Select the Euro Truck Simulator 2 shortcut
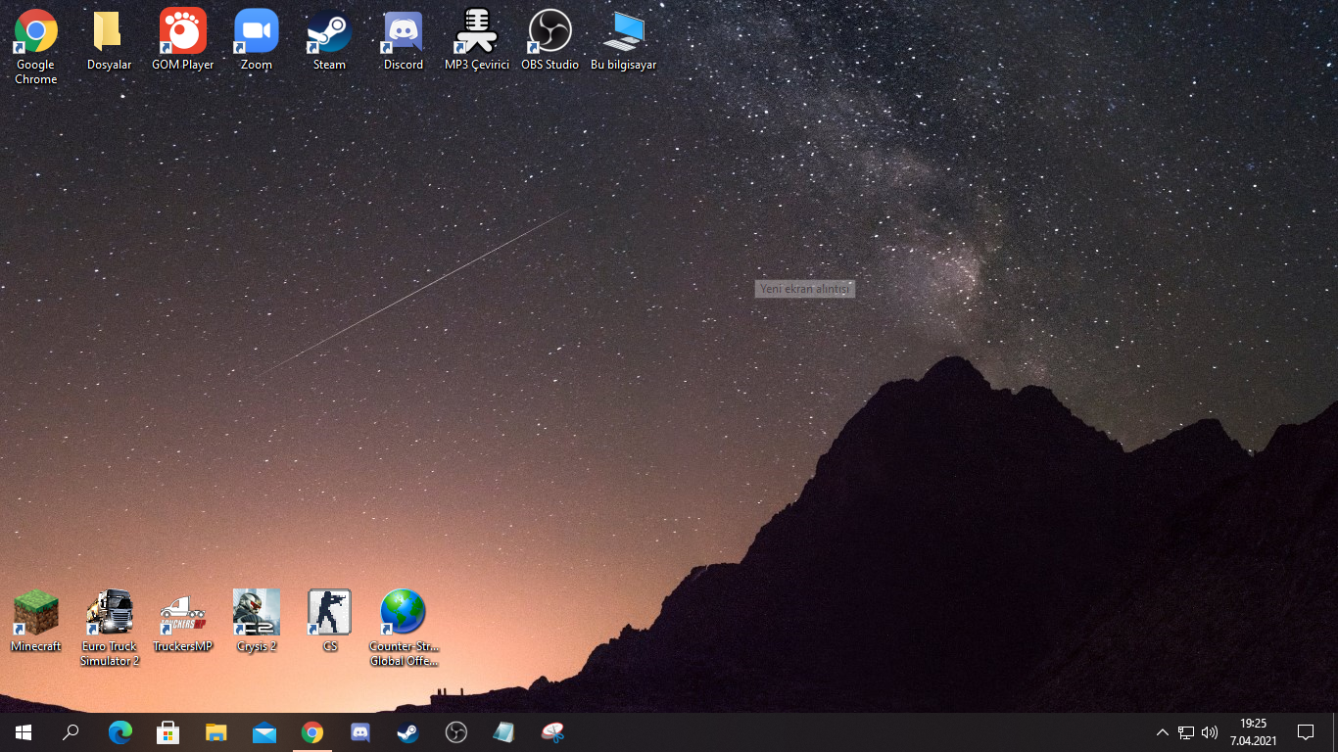 pos(110,628)
